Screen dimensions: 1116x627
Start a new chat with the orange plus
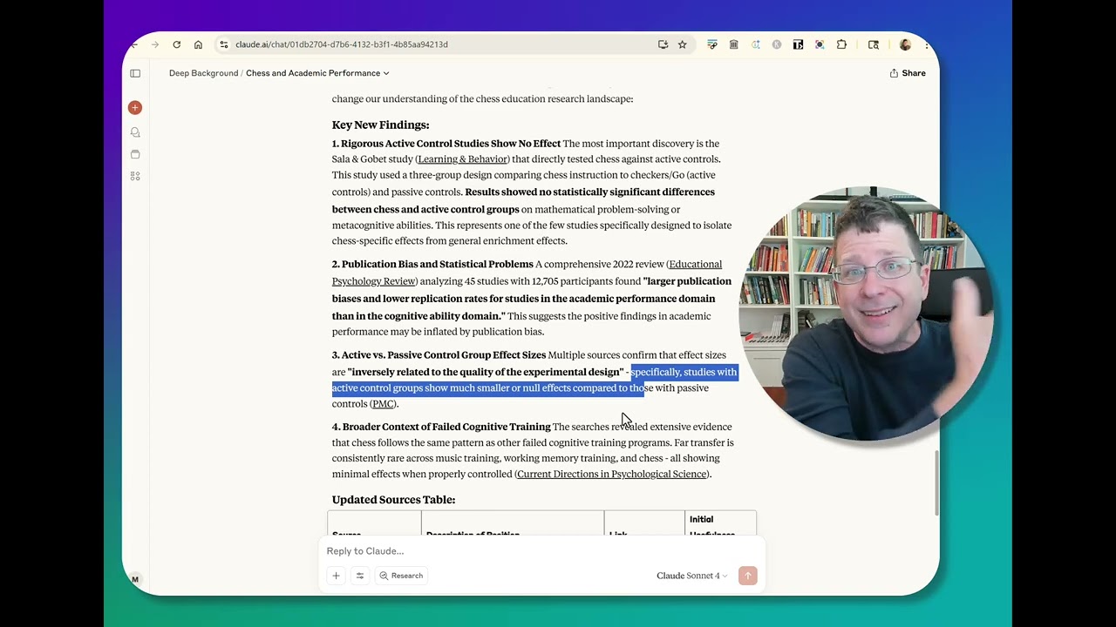pos(135,107)
